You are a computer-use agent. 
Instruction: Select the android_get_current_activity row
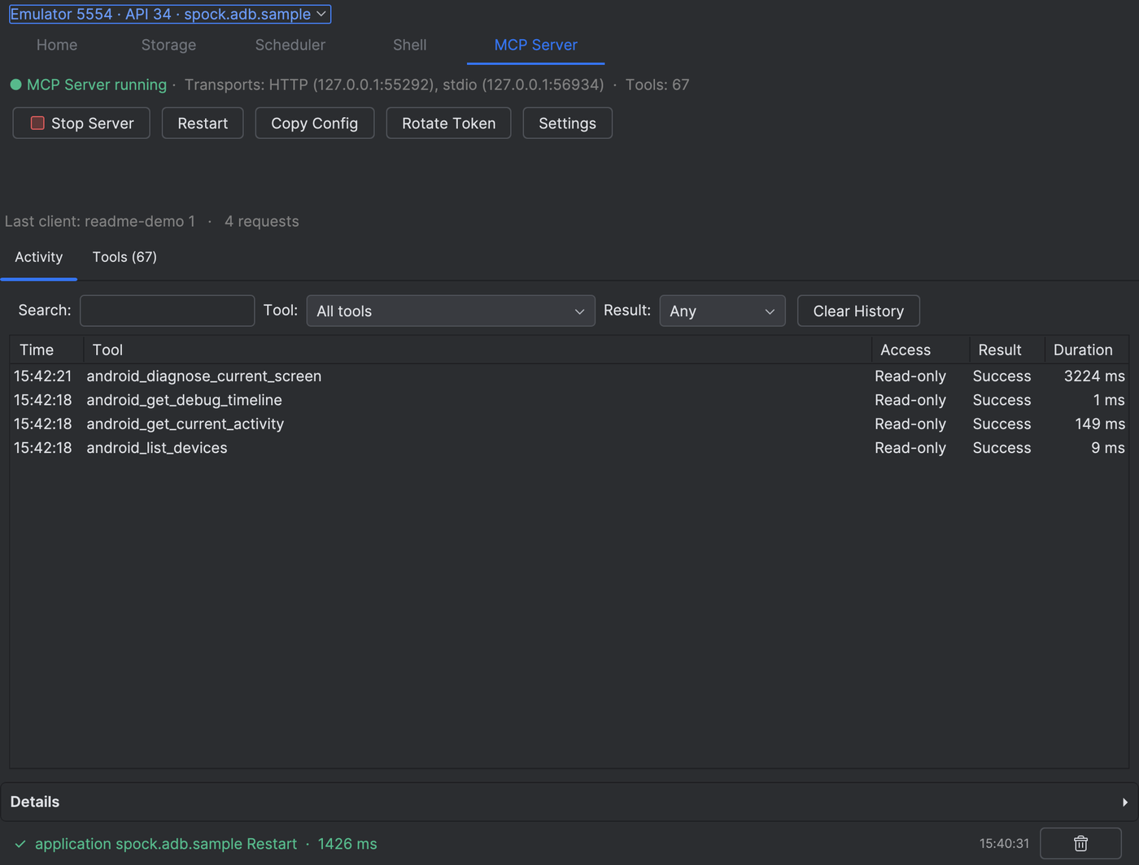569,424
